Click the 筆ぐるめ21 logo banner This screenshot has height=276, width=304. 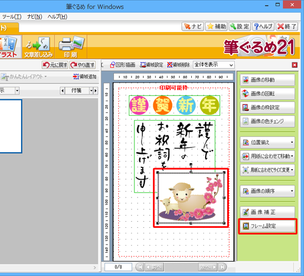pos(259,47)
